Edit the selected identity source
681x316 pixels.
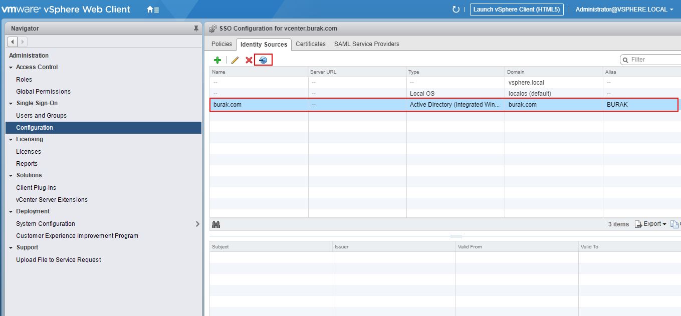(x=235, y=60)
